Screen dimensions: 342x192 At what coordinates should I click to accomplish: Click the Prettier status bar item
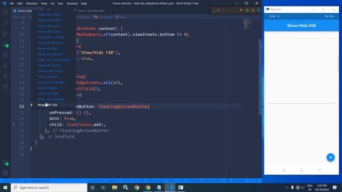coord(239,181)
